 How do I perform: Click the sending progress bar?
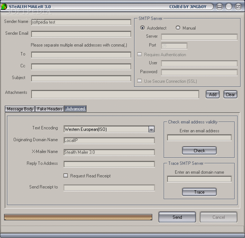point(78,217)
